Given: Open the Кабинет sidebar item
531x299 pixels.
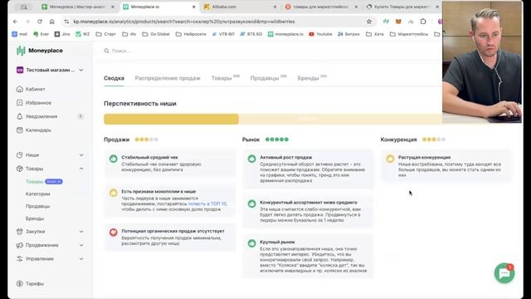Looking at the screenshot, I should coord(35,89).
